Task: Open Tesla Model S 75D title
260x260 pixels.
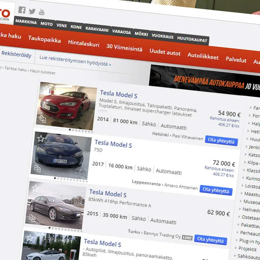Action: (113, 144)
